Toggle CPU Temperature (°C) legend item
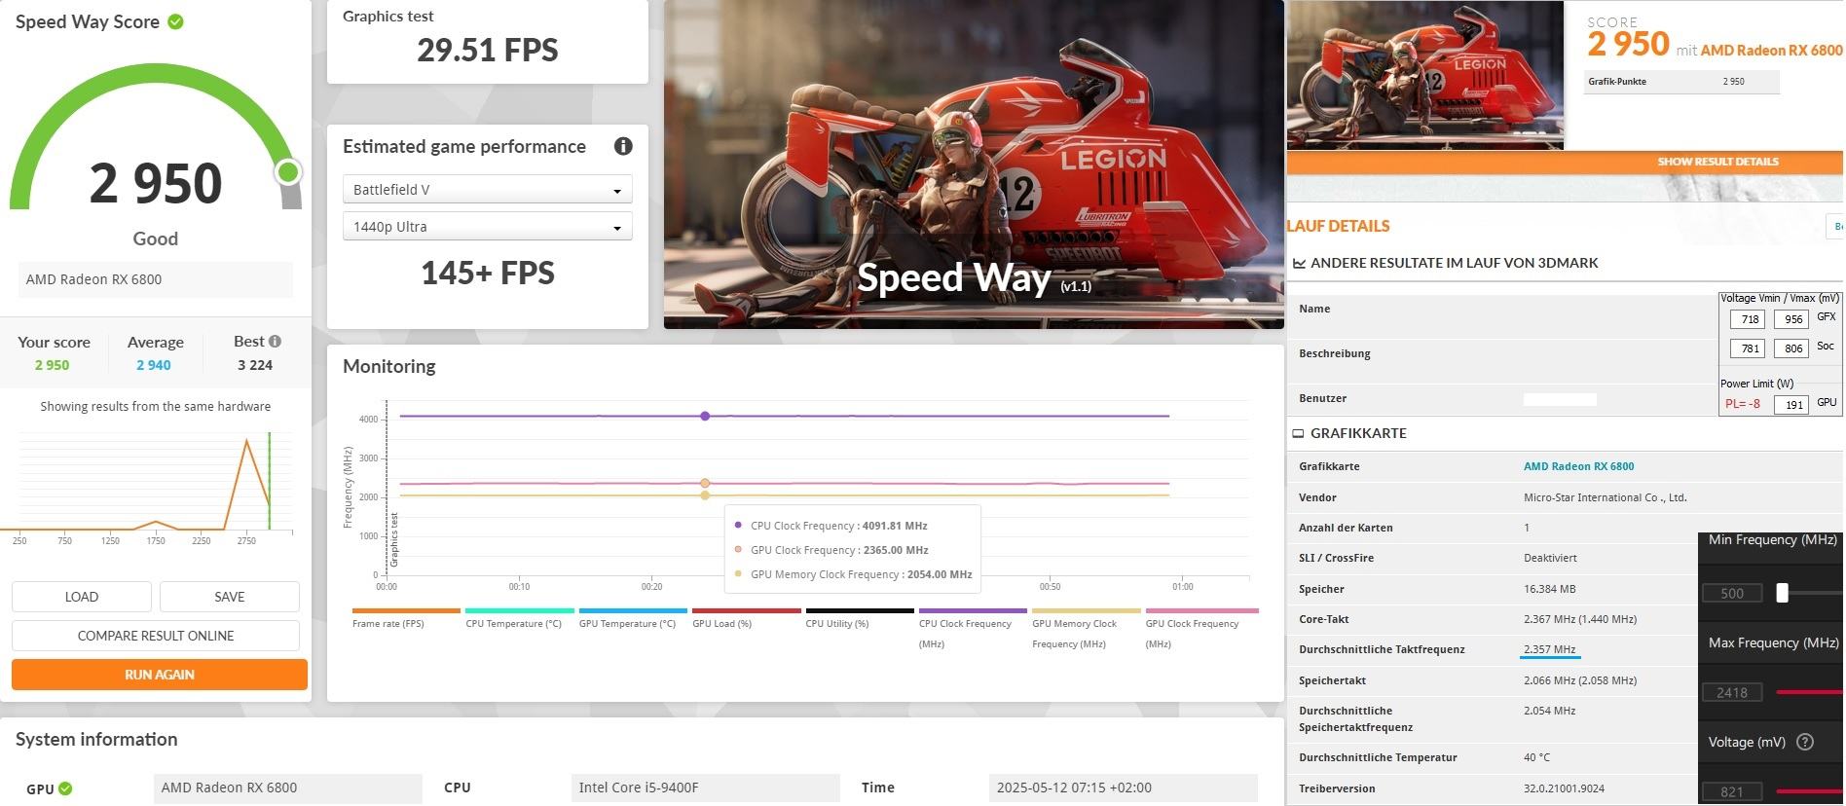 coord(519,619)
